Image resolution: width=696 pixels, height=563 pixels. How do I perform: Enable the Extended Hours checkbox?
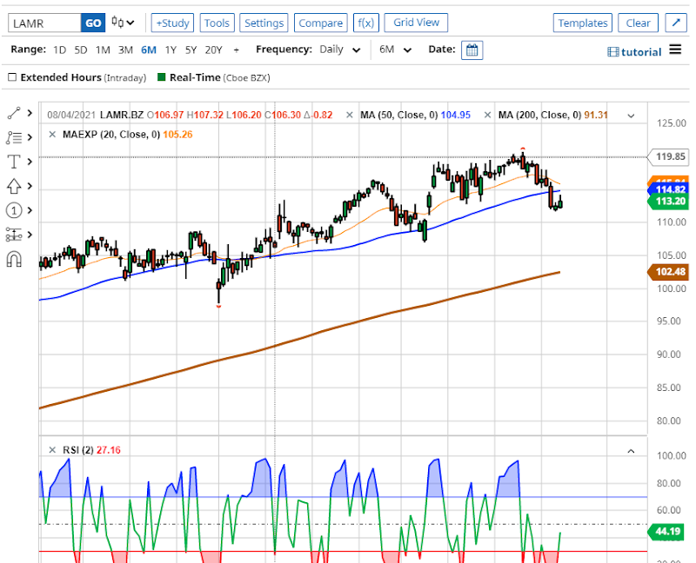(12, 77)
